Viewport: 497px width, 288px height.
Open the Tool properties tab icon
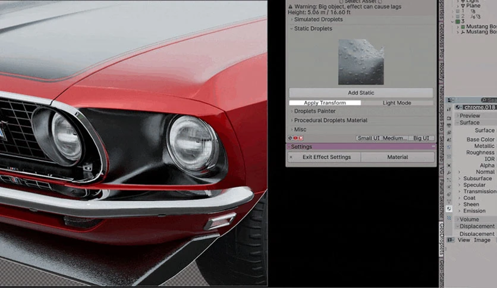[449, 109]
